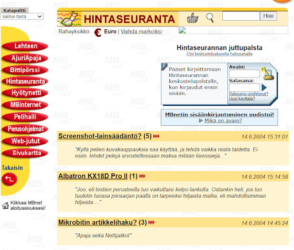Image resolution: width=294 pixels, height=250 pixels.
Task: Click the MBnet home house icon
Action: pos(5,206)
